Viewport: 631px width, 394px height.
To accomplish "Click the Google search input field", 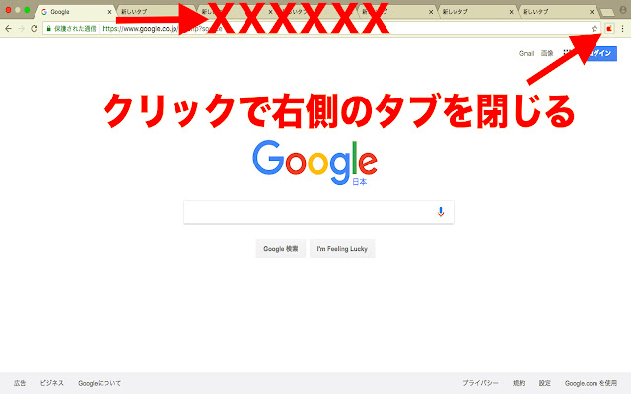I will (x=318, y=212).
